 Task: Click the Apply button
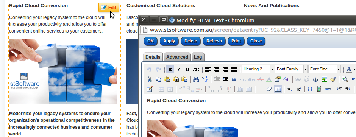click(169, 41)
